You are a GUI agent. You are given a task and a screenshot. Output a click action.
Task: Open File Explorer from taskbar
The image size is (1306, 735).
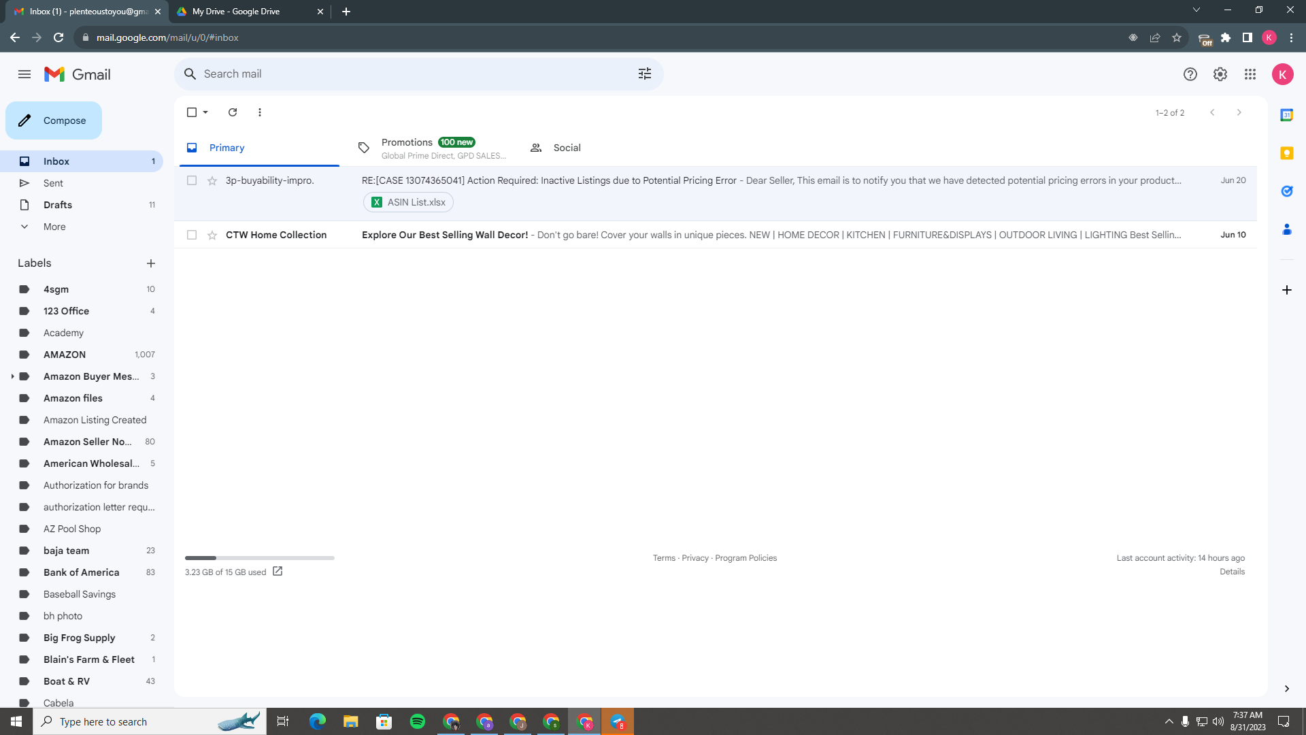351,721
